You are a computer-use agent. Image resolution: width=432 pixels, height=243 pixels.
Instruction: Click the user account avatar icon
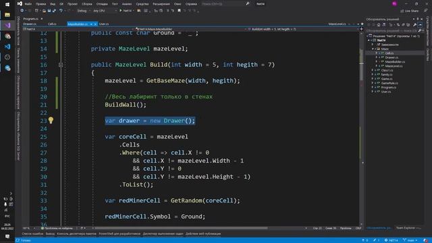coord(394,4)
